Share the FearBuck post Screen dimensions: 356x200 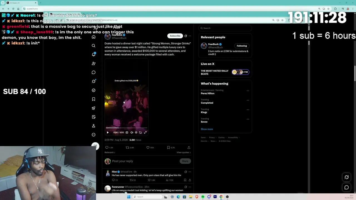[x=189, y=147]
